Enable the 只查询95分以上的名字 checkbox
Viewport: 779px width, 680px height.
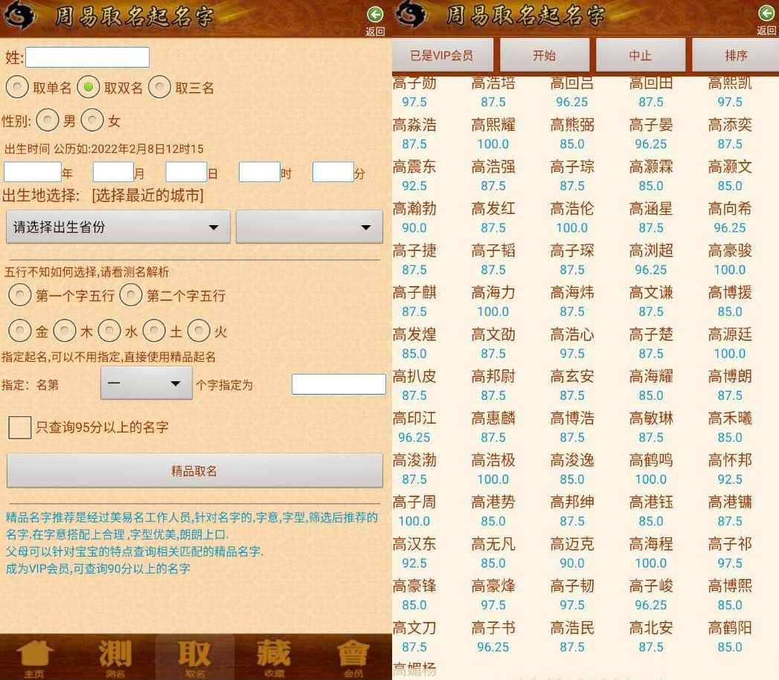[x=19, y=428]
